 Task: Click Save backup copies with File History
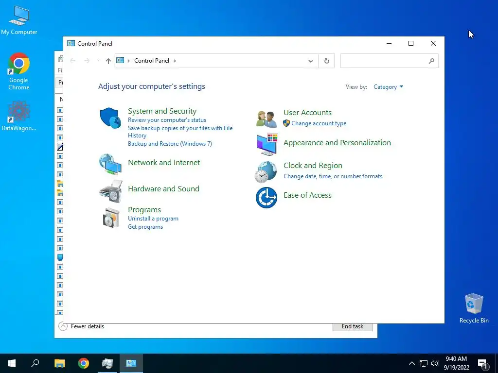[180, 132]
